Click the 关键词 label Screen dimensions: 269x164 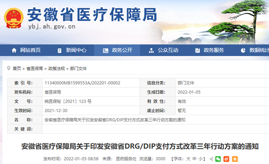tap(23, 129)
